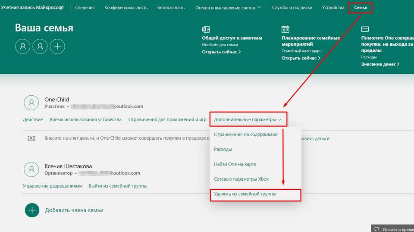Click One Child's profile avatar
The width and height of the screenshot is (414, 232).
coord(31,103)
